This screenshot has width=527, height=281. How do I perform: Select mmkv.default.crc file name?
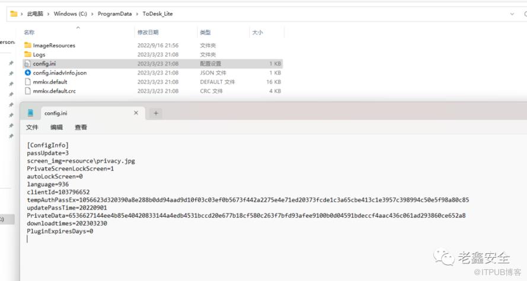[55, 91]
